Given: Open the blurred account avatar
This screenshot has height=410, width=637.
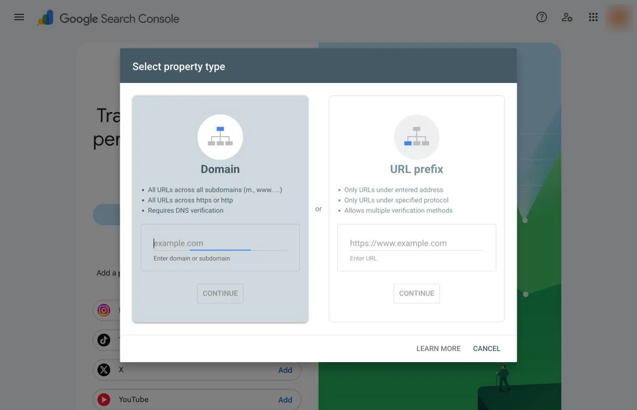Looking at the screenshot, I should click(x=618, y=17).
